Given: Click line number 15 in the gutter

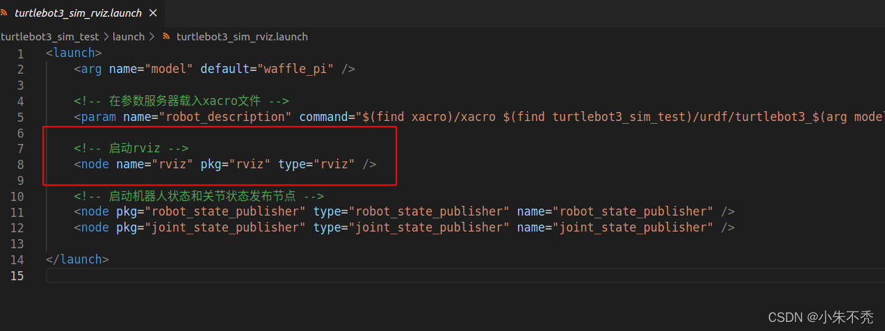Looking at the screenshot, I should 17,275.
